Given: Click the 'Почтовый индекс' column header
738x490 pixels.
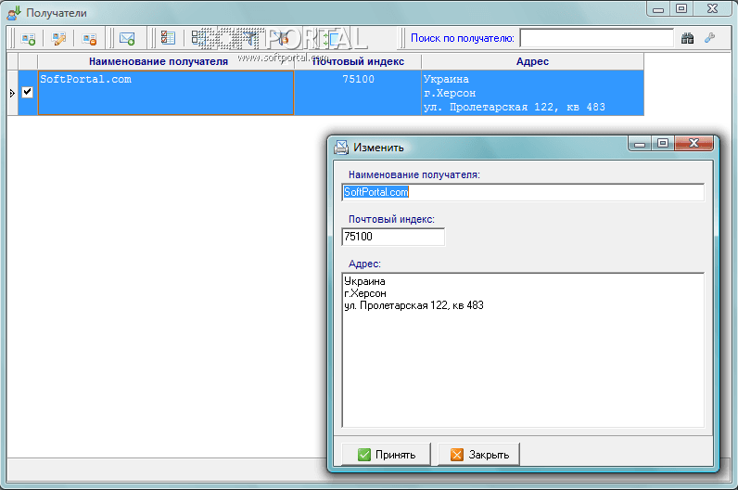Looking at the screenshot, I should click(358, 61).
